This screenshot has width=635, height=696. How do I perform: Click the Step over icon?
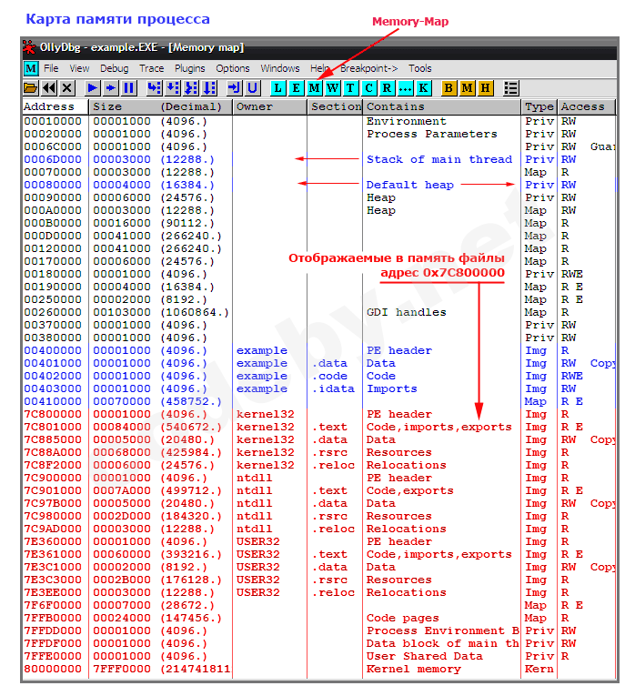click(x=172, y=88)
